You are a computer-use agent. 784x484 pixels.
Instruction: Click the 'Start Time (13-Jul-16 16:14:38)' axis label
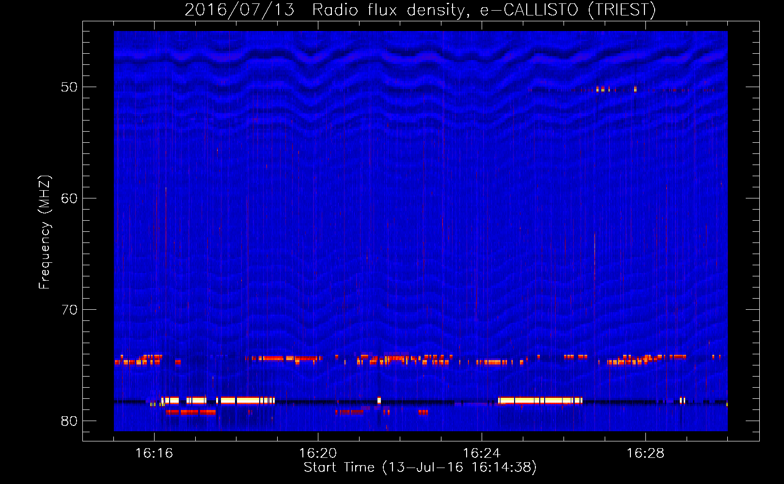pos(420,468)
